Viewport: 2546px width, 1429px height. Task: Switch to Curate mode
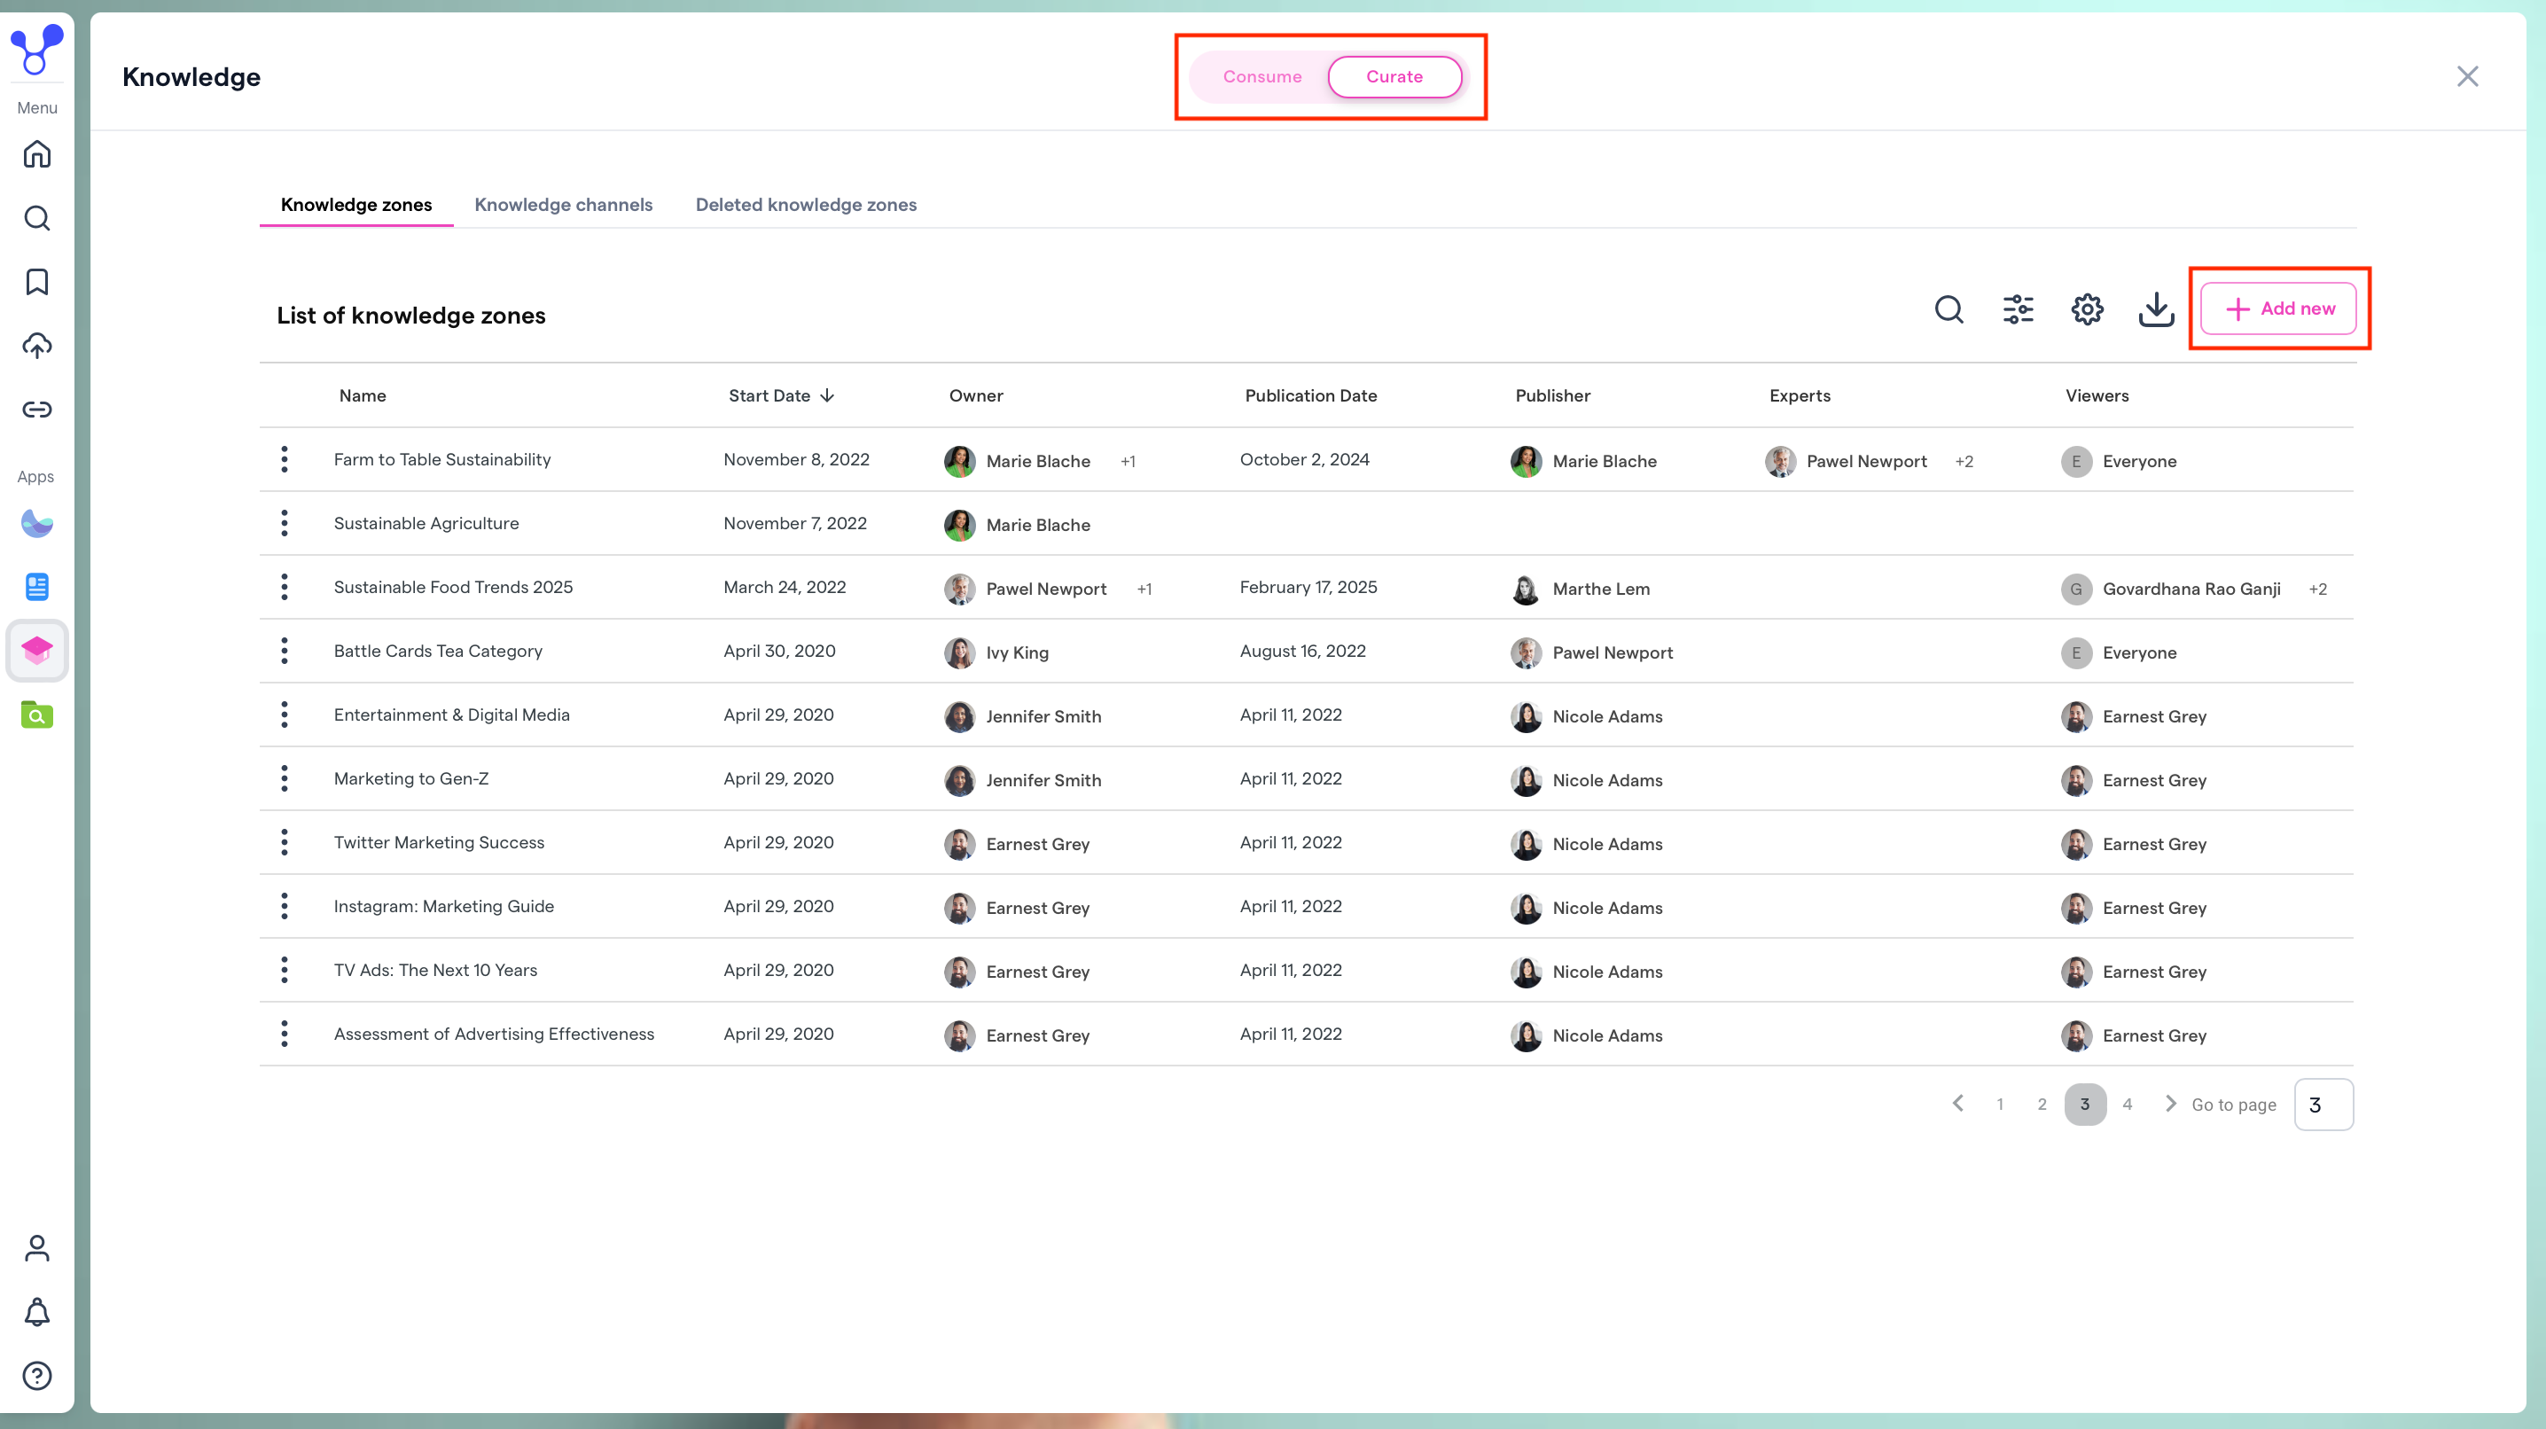1394,77
